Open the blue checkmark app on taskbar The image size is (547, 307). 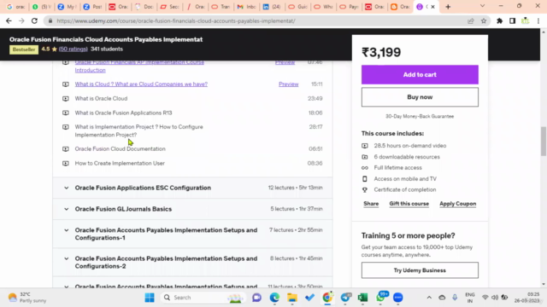click(309, 298)
